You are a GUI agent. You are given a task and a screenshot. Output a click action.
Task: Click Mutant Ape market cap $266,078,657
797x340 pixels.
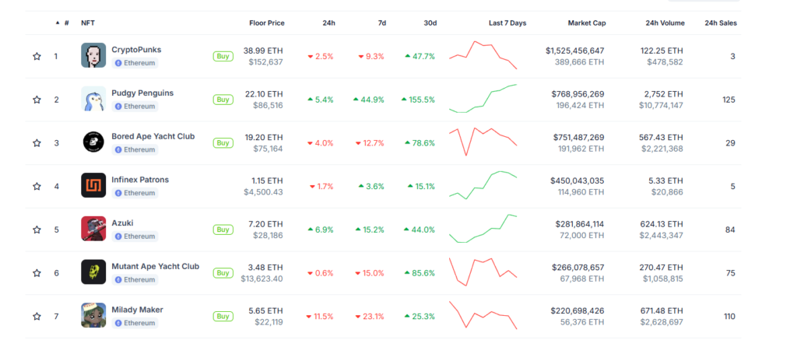578,268
